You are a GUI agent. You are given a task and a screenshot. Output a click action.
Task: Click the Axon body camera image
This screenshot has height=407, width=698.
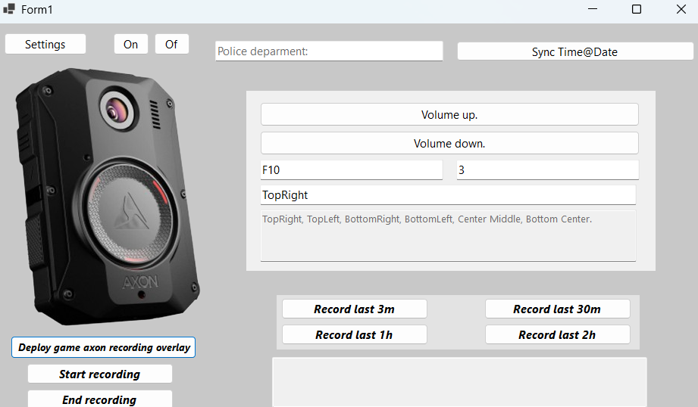click(x=107, y=197)
